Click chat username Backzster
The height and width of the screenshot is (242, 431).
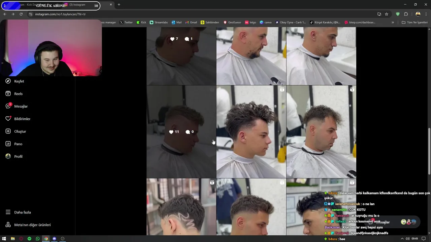pos(333,227)
